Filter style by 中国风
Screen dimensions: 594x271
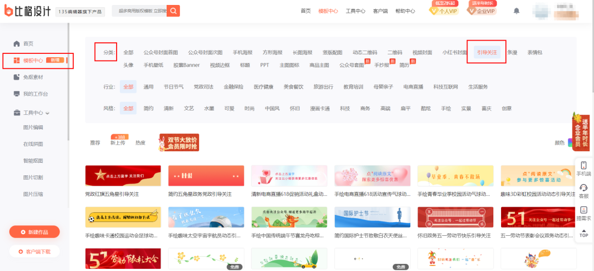point(272,108)
